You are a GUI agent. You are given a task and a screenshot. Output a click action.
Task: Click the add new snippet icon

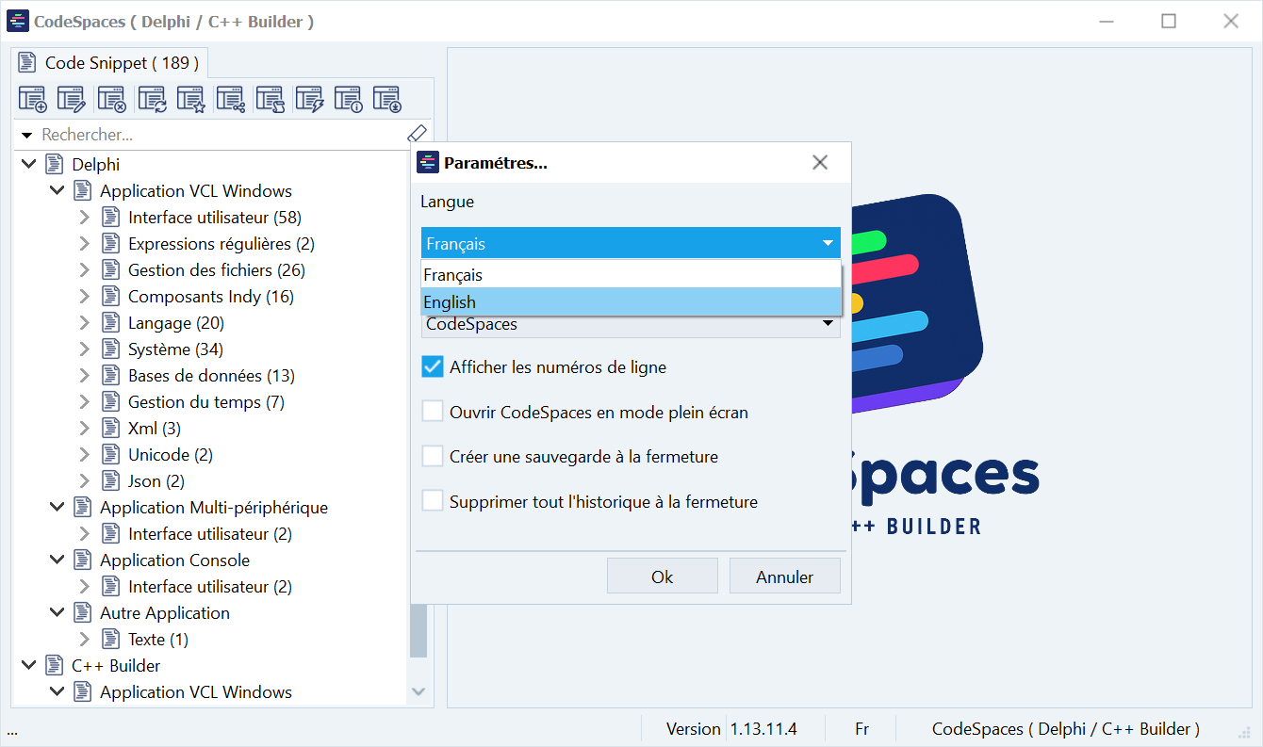[33, 99]
